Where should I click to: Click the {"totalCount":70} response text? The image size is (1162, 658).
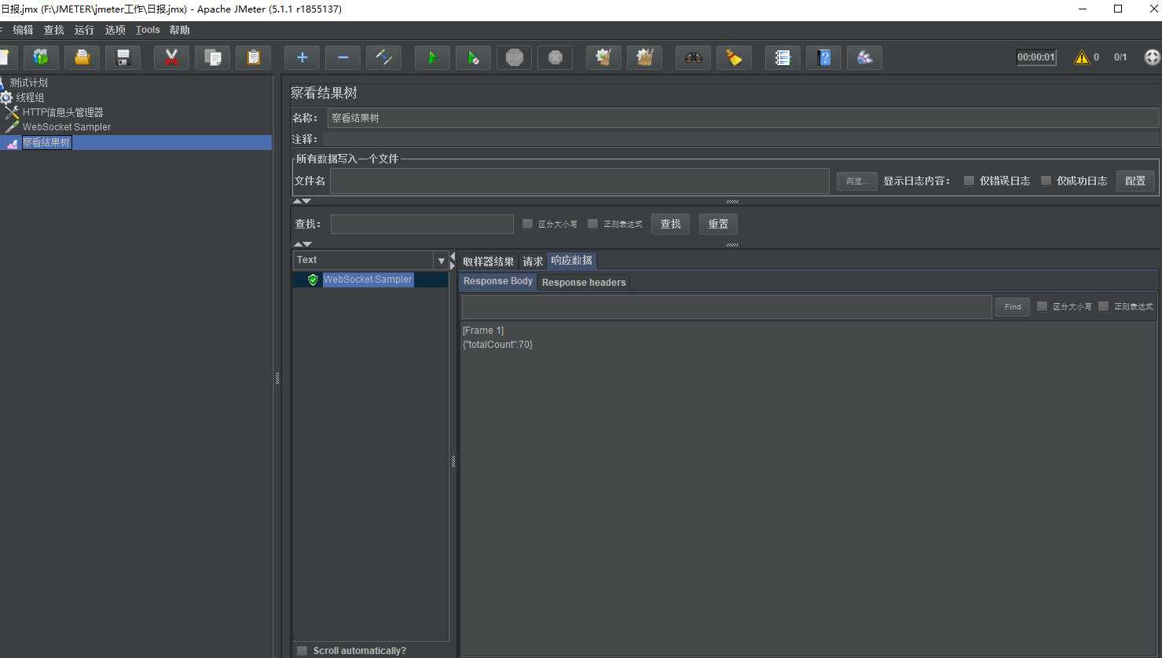(x=497, y=345)
